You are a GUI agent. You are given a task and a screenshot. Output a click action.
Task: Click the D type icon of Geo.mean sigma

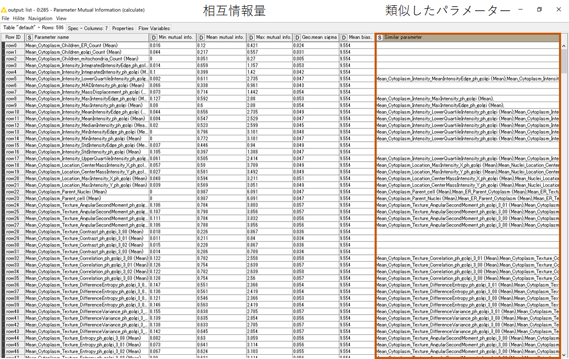[298, 38]
